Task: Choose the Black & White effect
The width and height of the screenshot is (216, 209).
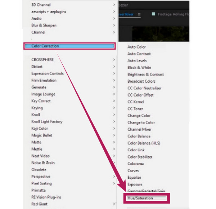Action: tap(139, 67)
